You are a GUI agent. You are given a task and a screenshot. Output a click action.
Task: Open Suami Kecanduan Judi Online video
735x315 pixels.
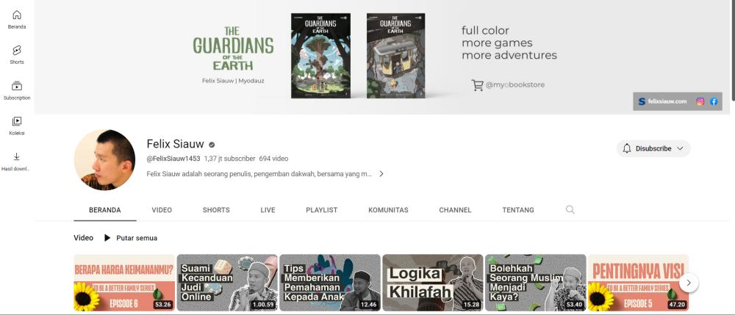point(227,283)
